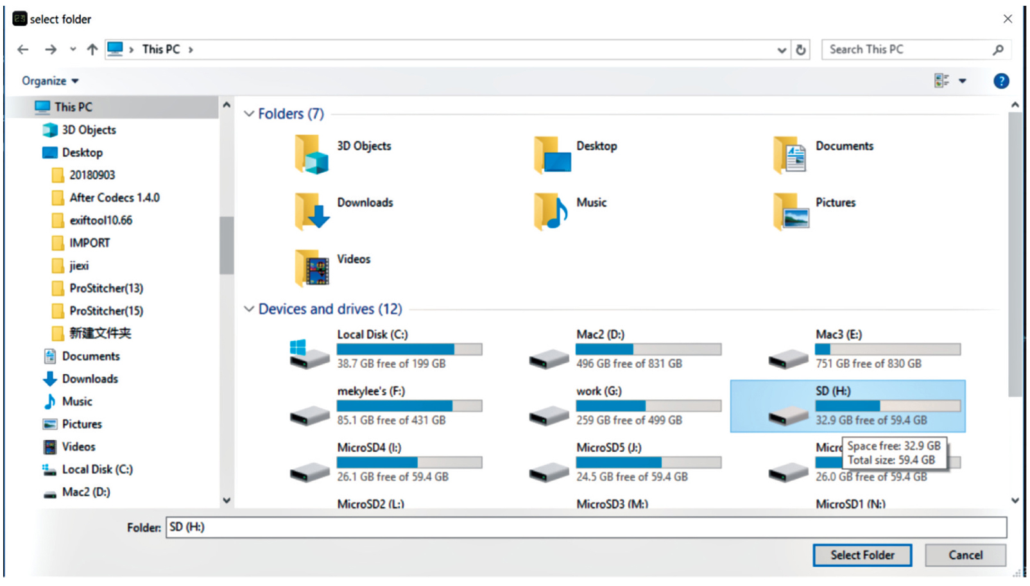
Task: Click the Folder name input field
Action: point(585,527)
